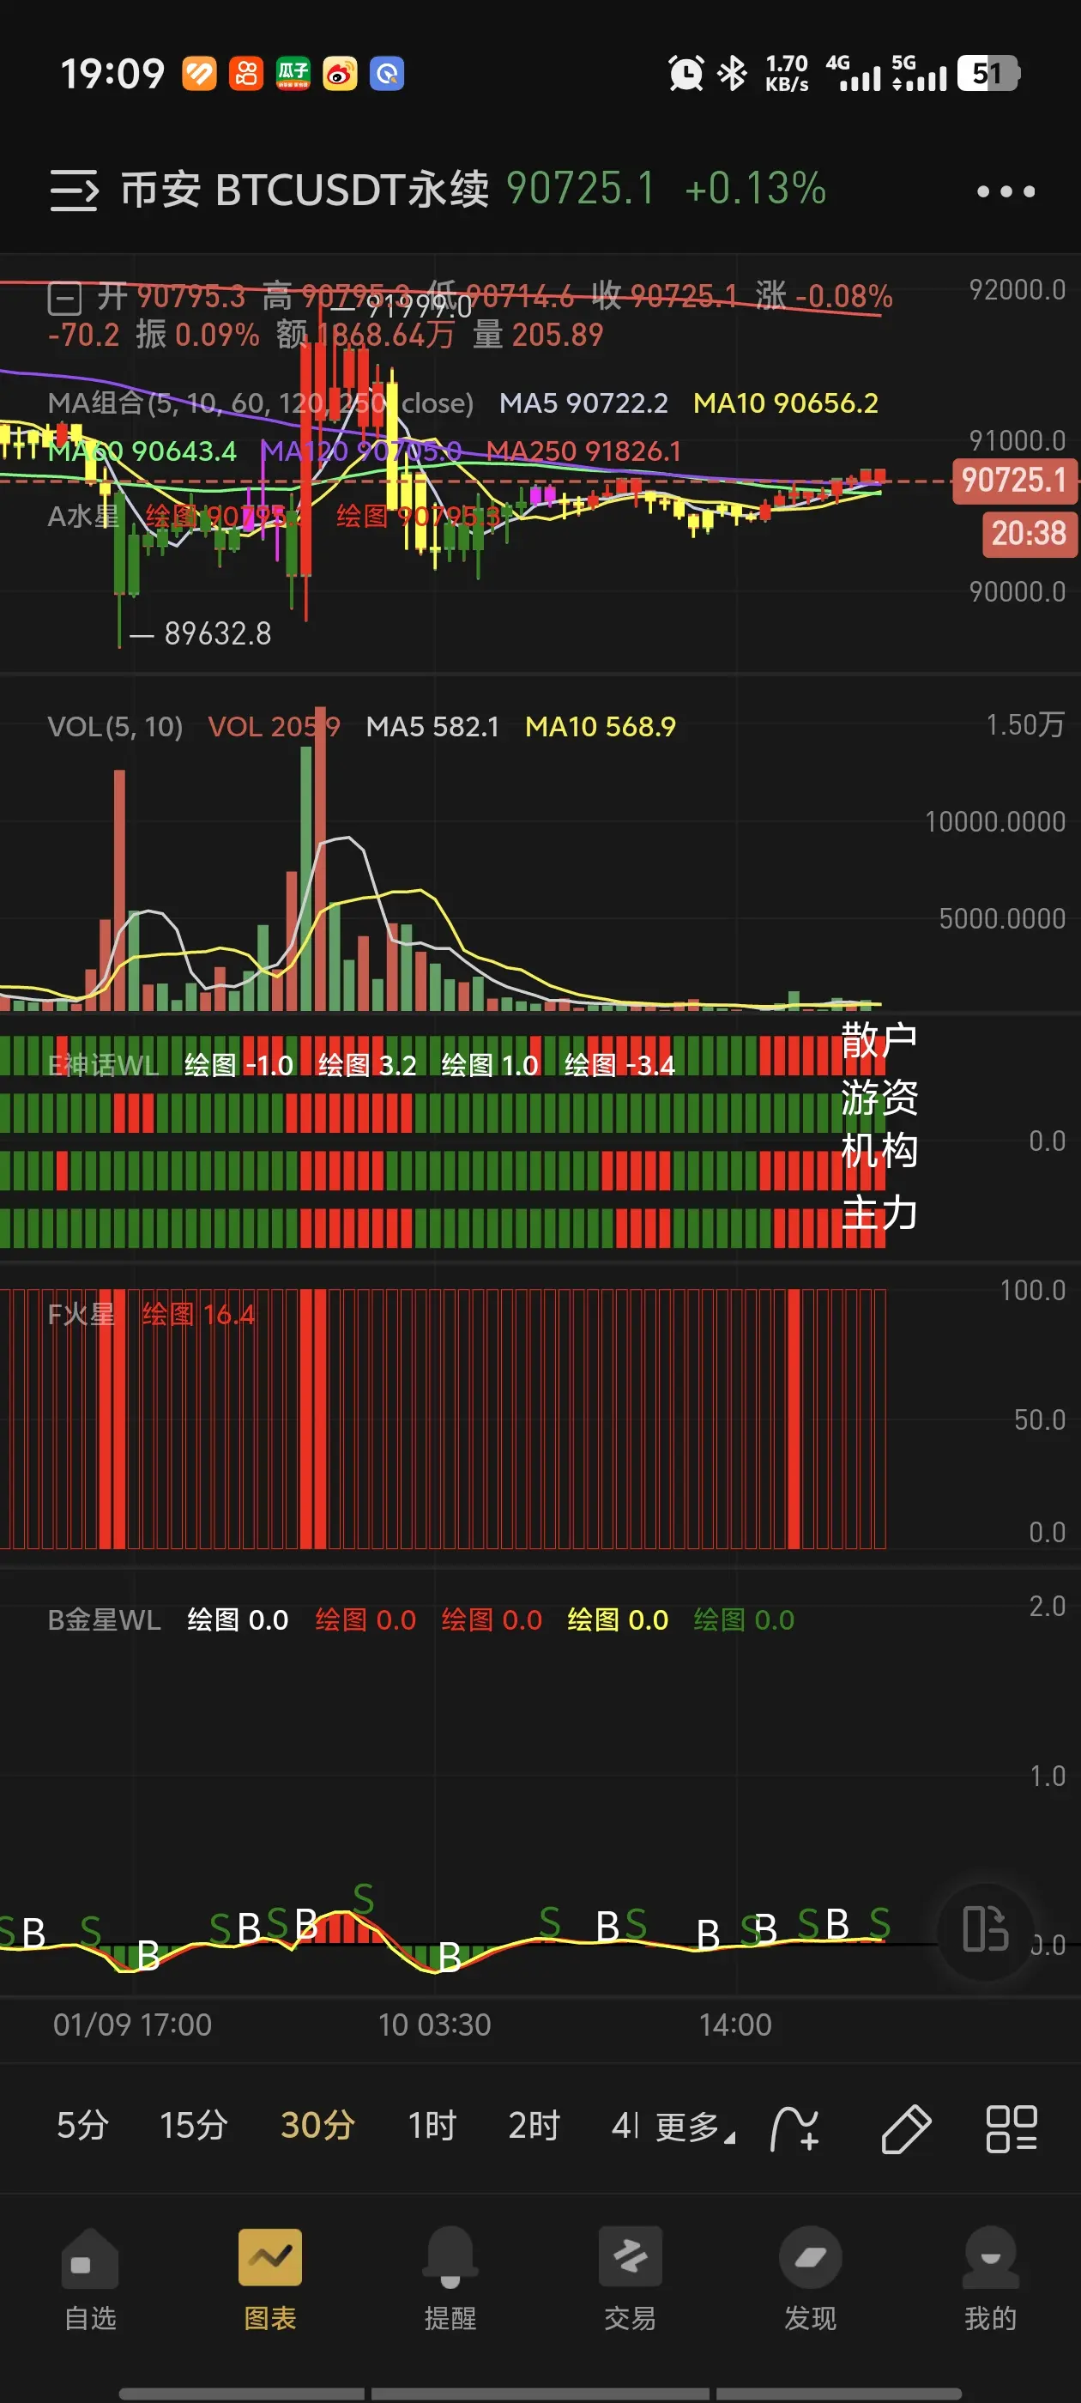Screen dimensions: 1081x2403
Task: Open MA组合 indicator settings label
Action: (x=260, y=403)
